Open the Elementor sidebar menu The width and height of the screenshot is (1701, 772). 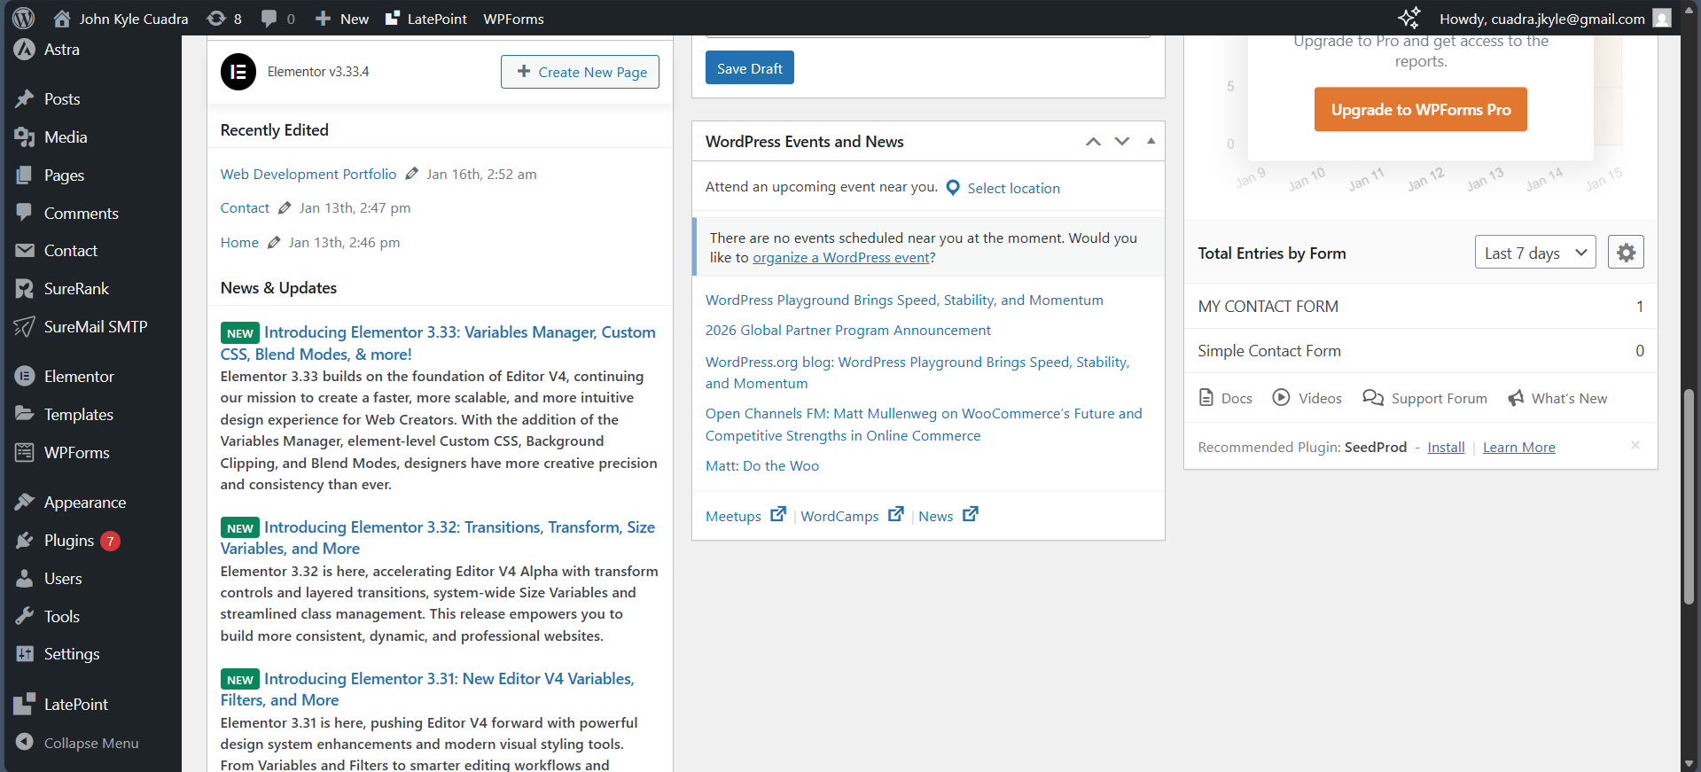click(x=79, y=377)
